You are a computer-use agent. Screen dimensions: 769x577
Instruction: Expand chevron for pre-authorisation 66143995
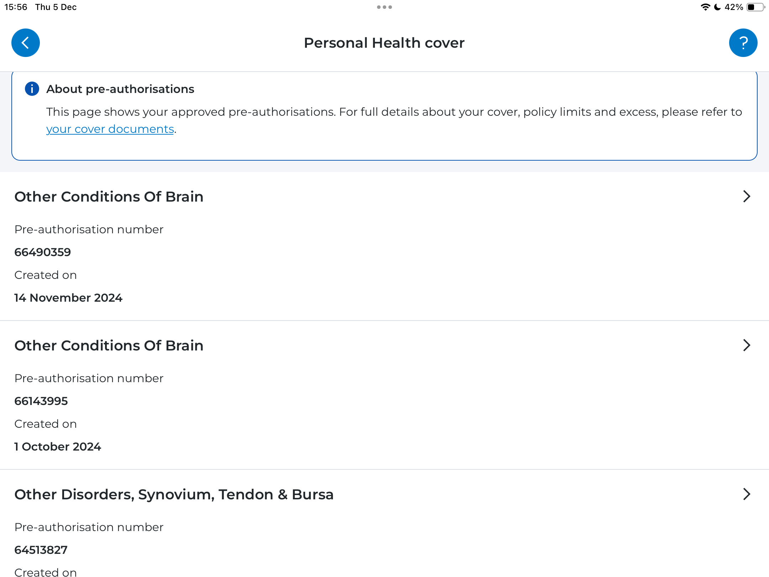[747, 345]
